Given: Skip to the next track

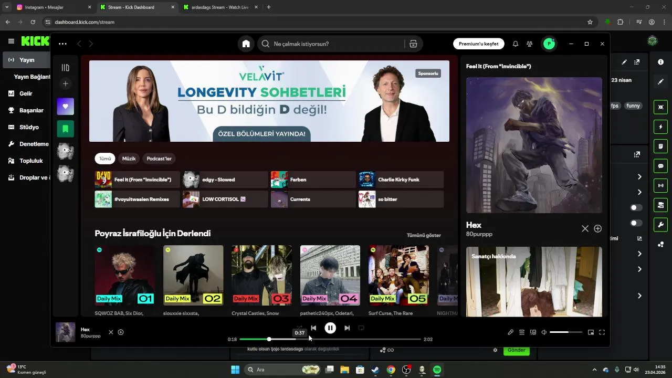Looking at the screenshot, I should (x=347, y=328).
